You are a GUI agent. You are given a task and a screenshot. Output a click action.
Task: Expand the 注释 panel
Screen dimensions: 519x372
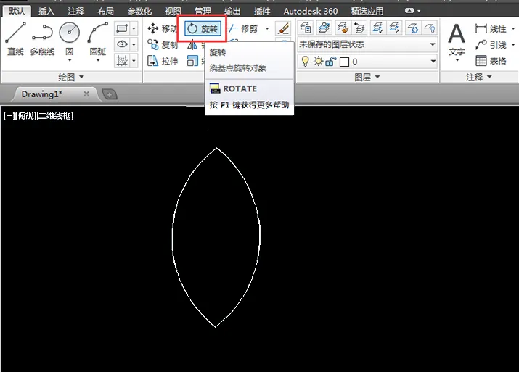[478, 78]
